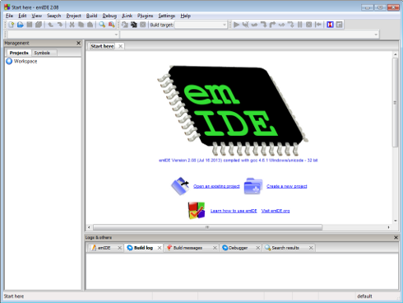403x303 pixels.
Task: Click the emIDE version info text
Action: point(238,161)
